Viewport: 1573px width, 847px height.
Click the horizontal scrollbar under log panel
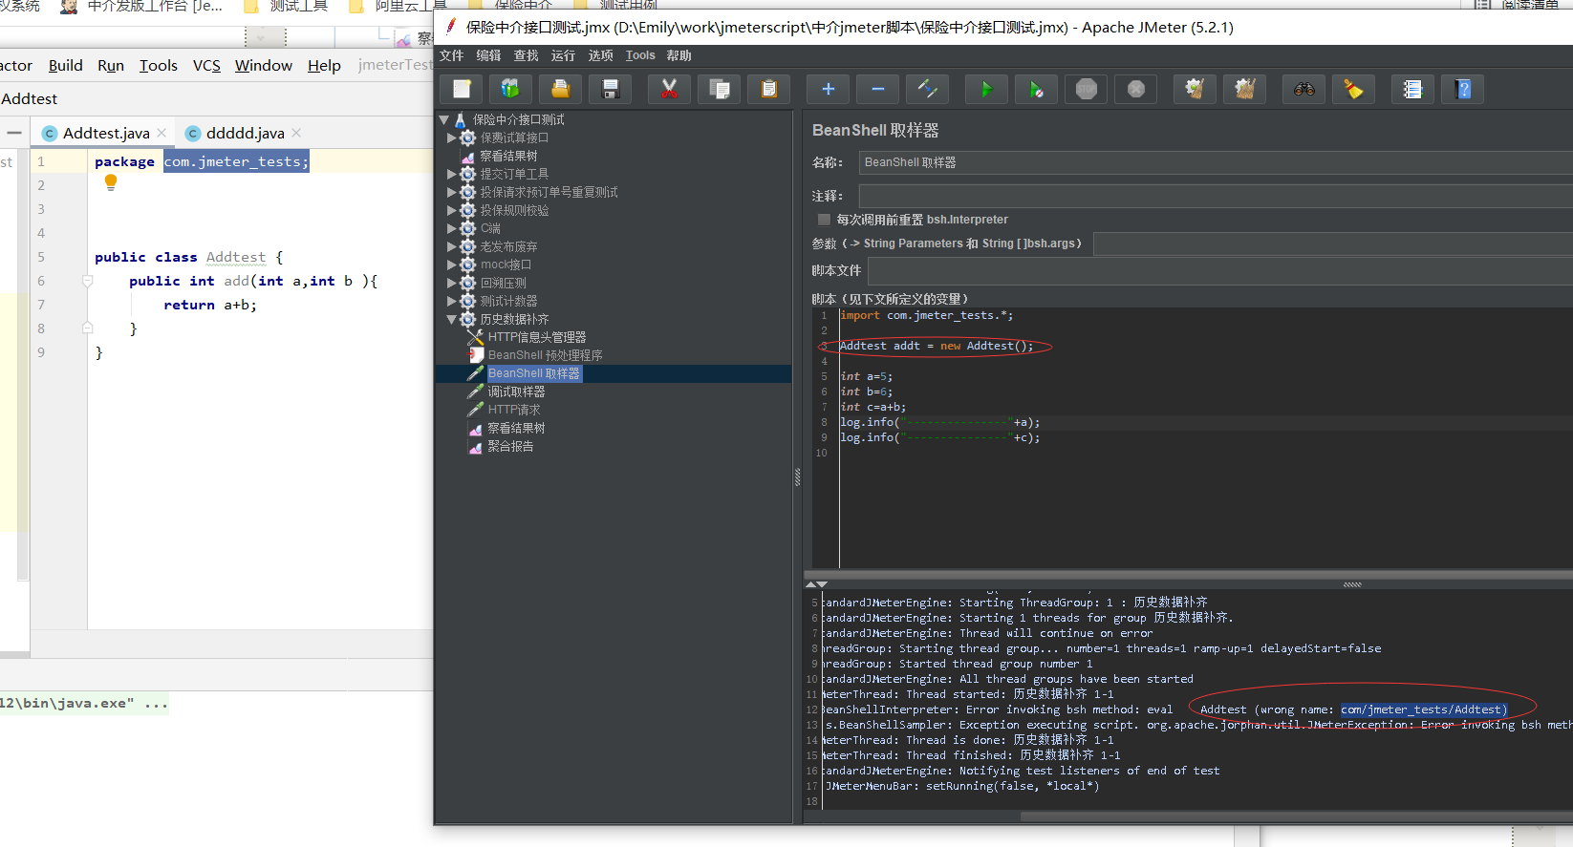click(1297, 816)
